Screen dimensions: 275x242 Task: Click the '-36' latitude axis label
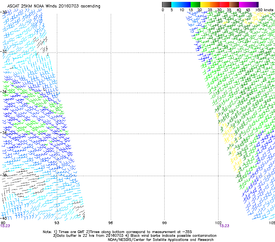tap(3, 133)
